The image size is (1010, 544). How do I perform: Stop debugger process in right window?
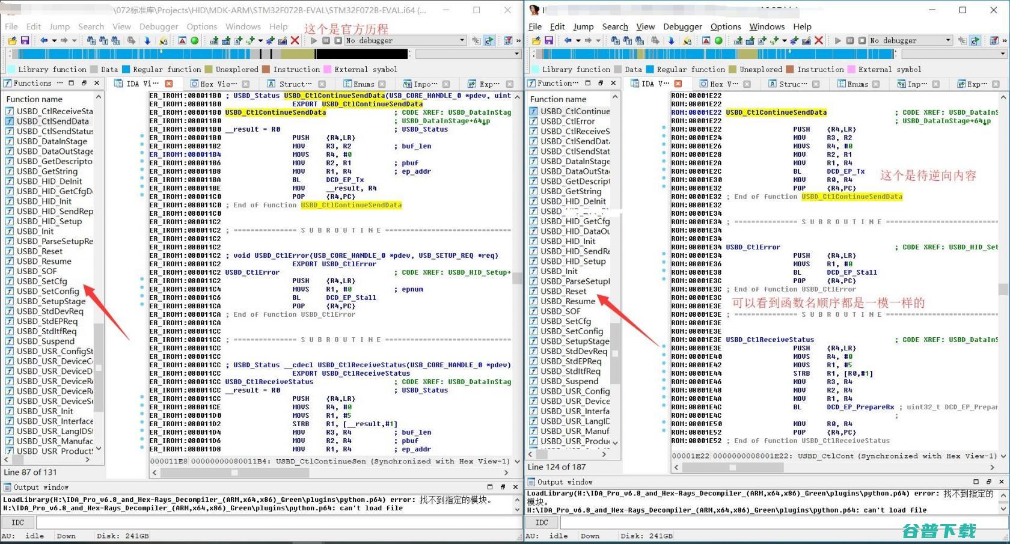(862, 40)
